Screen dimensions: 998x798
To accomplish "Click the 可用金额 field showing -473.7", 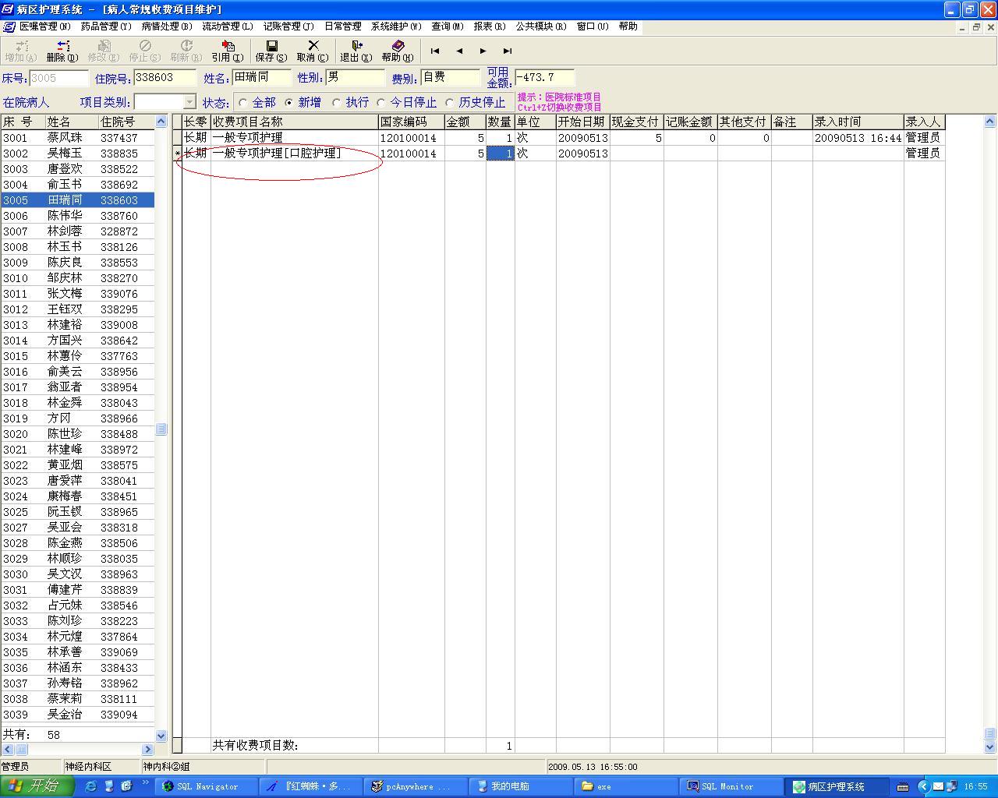I will pyautogui.click(x=544, y=78).
